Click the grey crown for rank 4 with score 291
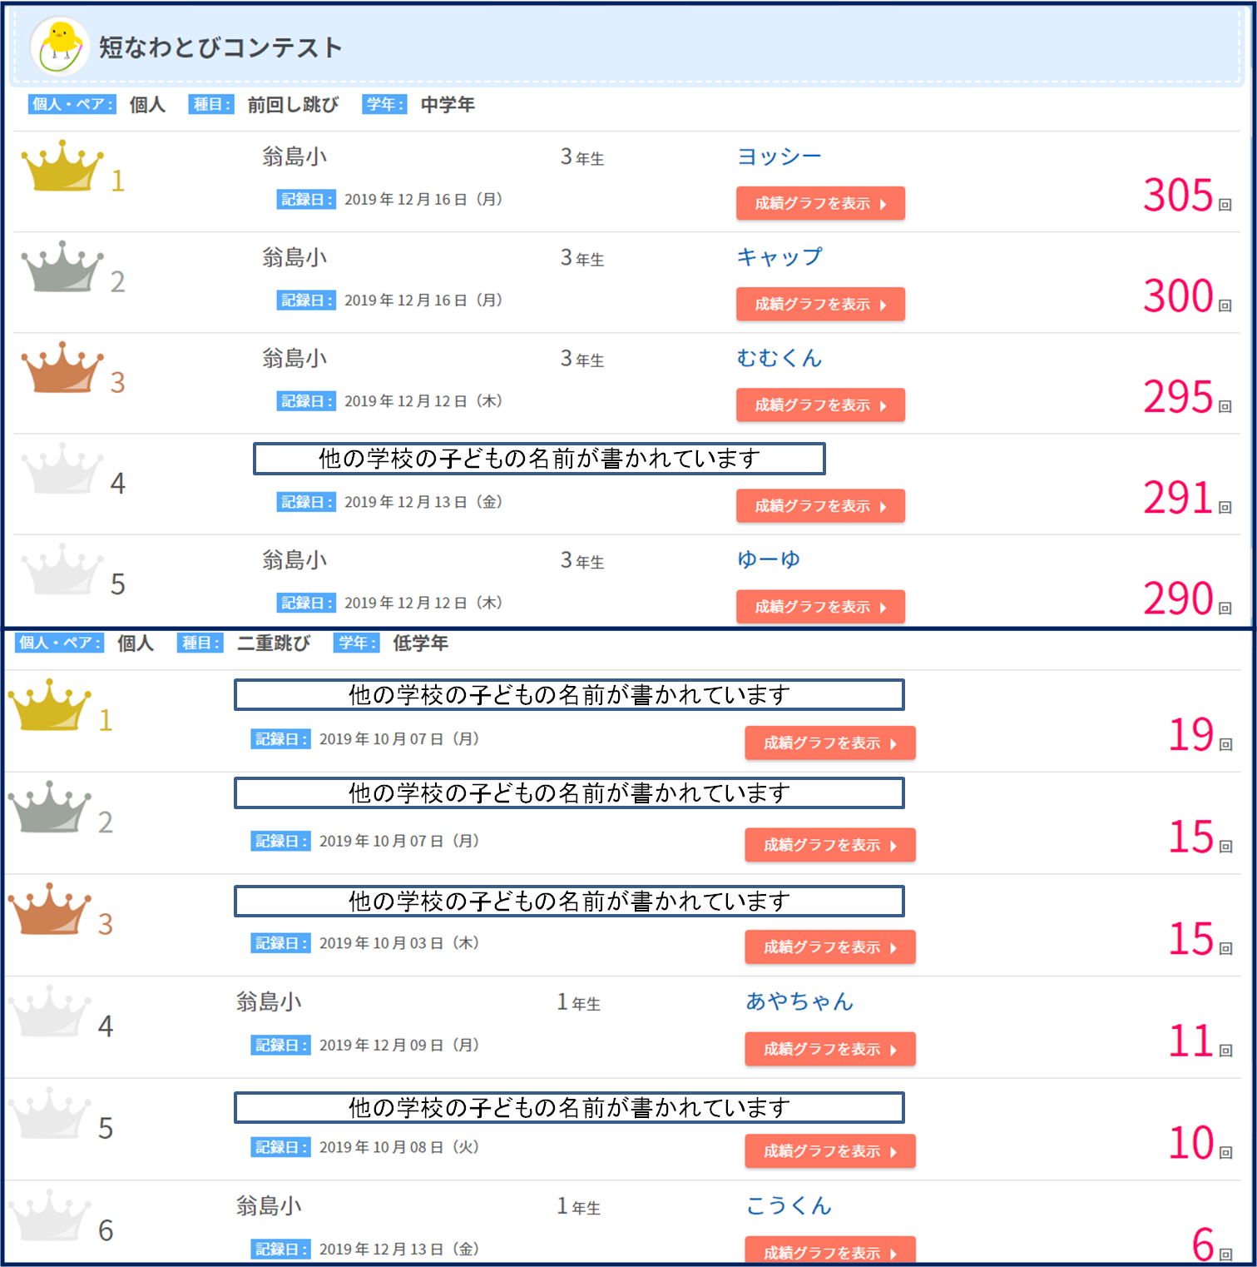The image size is (1257, 1267). click(62, 468)
